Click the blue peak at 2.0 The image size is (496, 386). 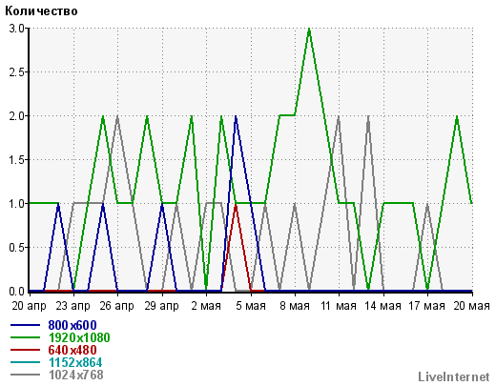click(x=236, y=116)
